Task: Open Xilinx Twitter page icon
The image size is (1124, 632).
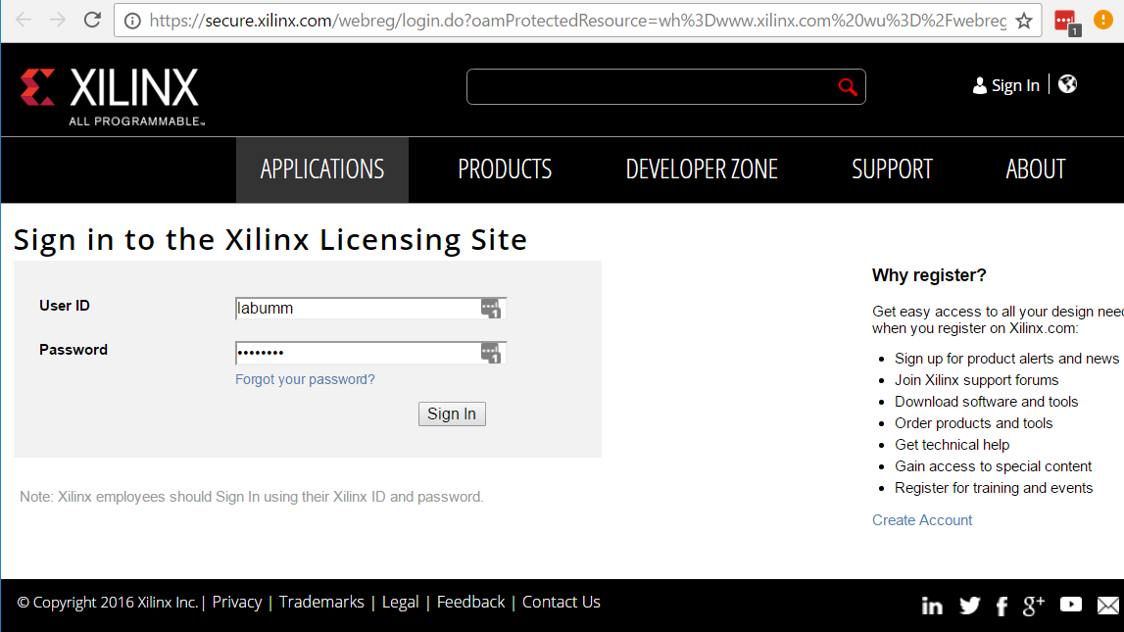Action: [970, 607]
